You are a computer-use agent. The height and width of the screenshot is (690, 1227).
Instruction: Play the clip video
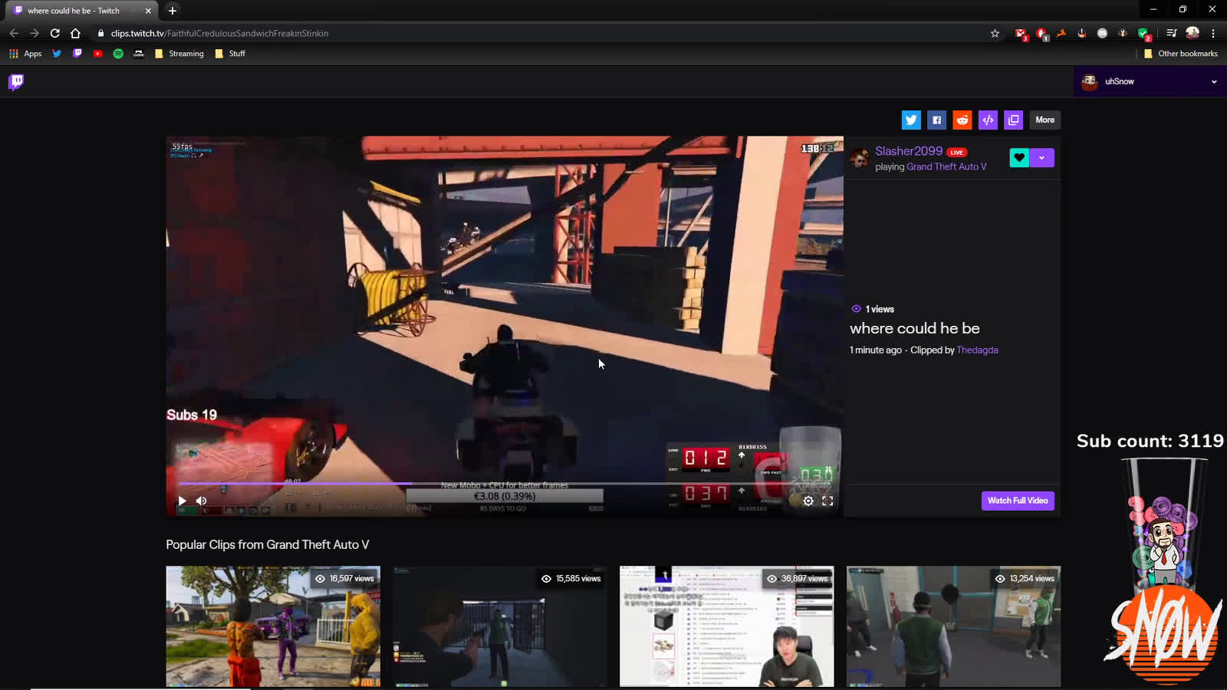(x=183, y=501)
